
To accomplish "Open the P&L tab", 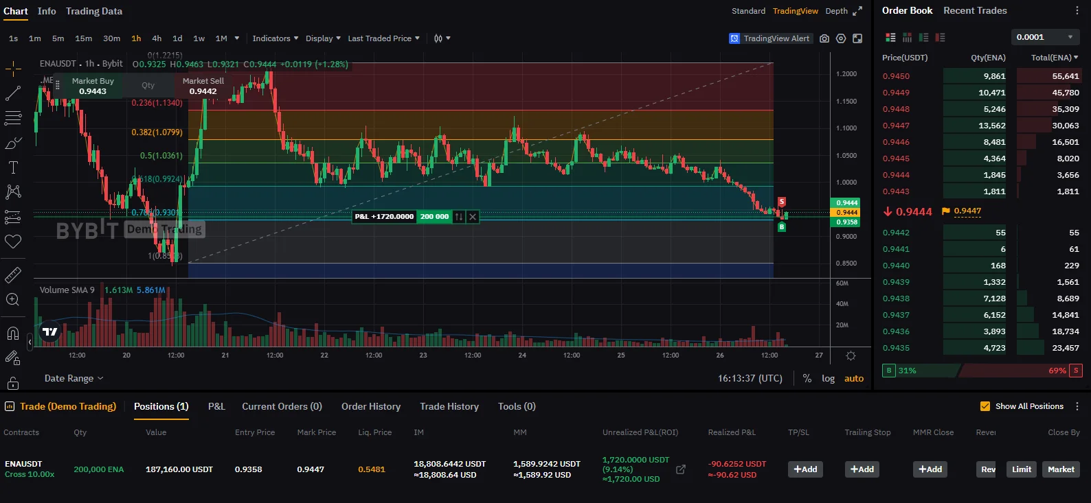I will pos(216,406).
